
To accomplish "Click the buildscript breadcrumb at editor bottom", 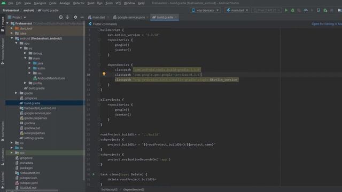I will click(x=110, y=189).
